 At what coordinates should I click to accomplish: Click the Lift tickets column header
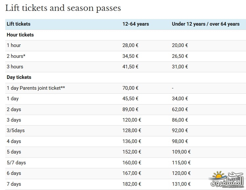click(18, 24)
